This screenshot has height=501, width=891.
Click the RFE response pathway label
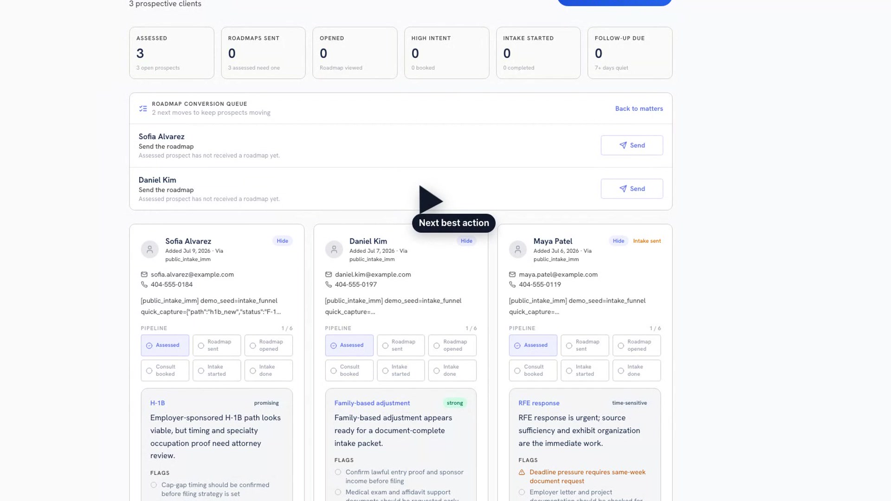[x=539, y=403]
